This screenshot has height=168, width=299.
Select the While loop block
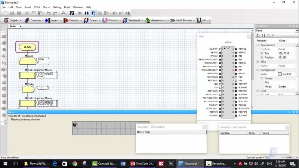[28, 61]
